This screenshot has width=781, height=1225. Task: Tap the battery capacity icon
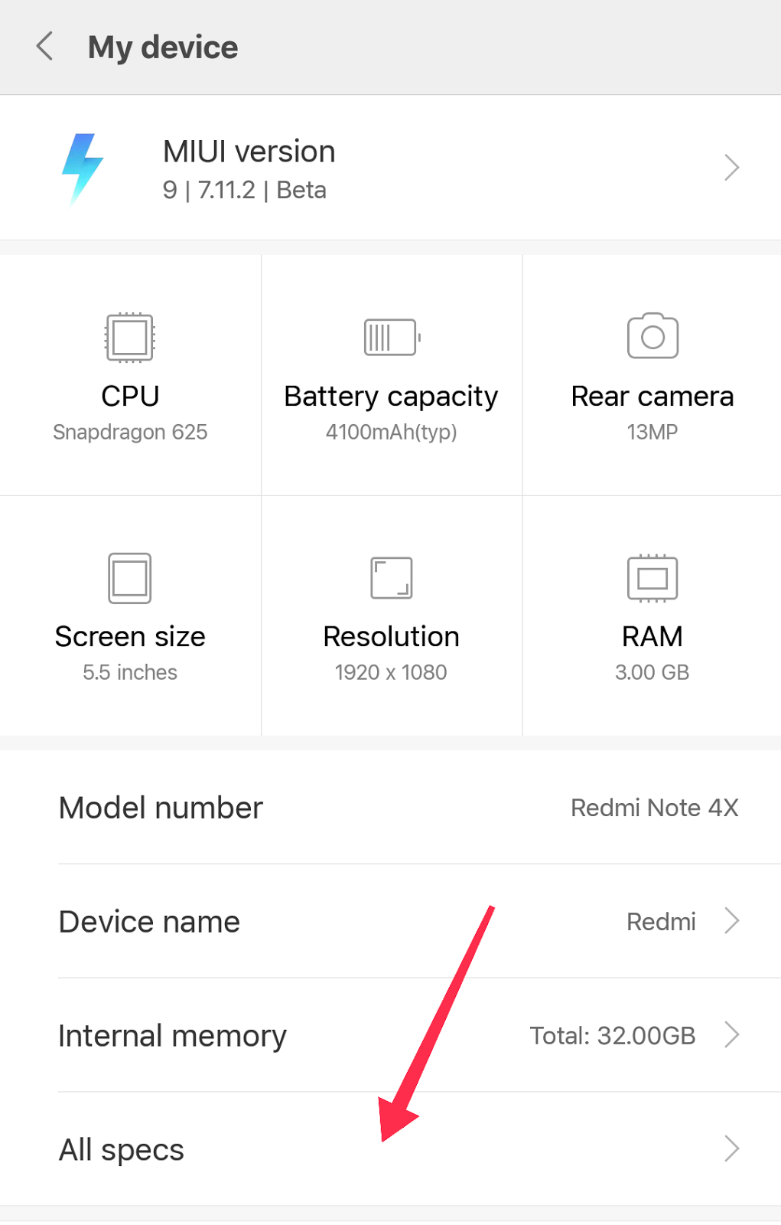[x=392, y=337]
